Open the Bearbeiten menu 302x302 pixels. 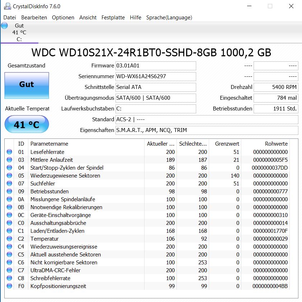[34, 18]
